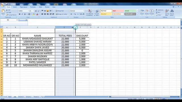Open the font size 11 dropdown
The width and height of the screenshot is (182, 102).
point(34,11)
